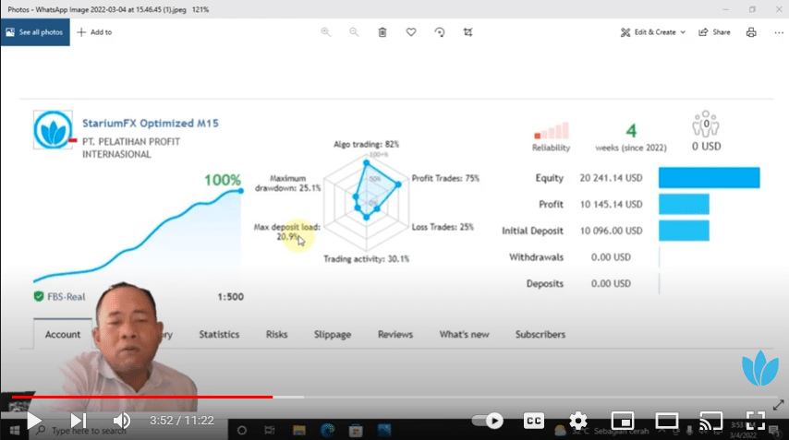Enable miniplayer mode
Image resolution: width=789 pixels, height=440 pixels.
[623, 421]
